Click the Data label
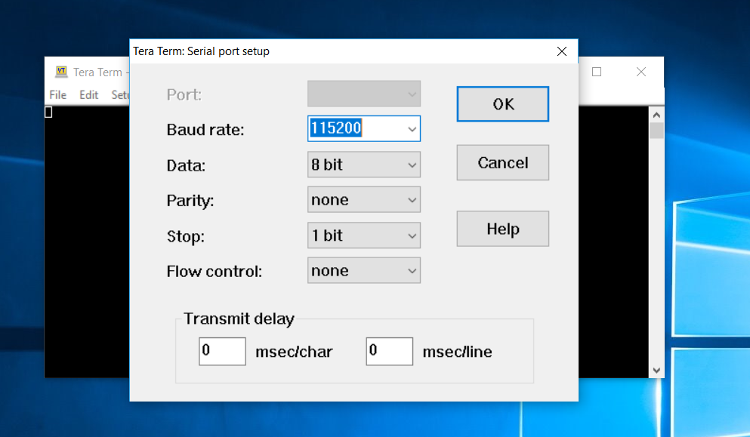Screen dimensions: 750x437 pos(186,165)
